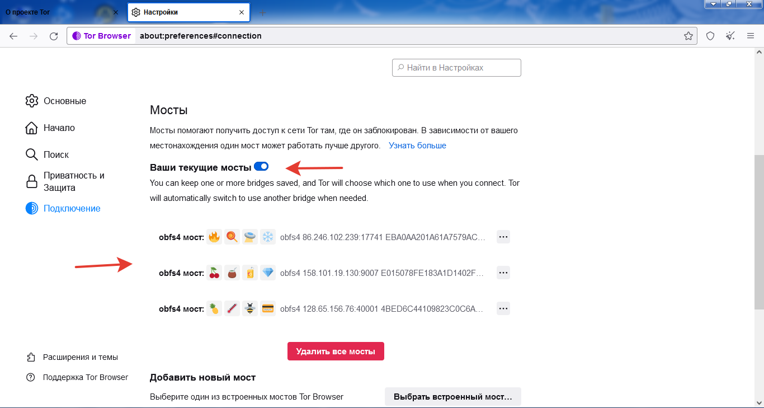This screenshot has height=408, width=764.
Task: Click the cherries emoji of the second bridge
Action: (x=214, y=273)
